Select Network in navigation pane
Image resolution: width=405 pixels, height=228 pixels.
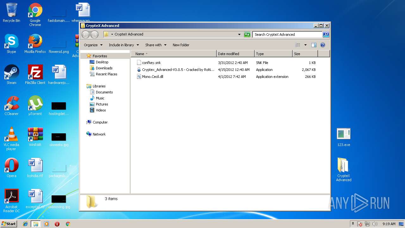99,134
